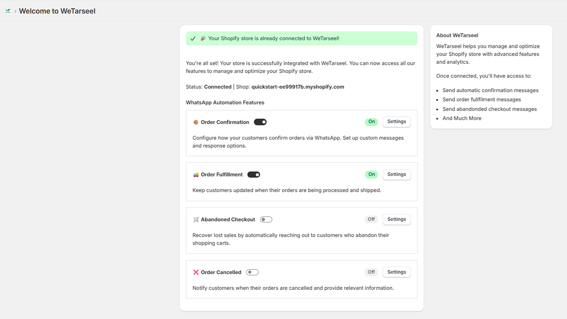567x319 pixels.
Task: Click the Off badge for Order Cancelled
Action: click(371, 272)
